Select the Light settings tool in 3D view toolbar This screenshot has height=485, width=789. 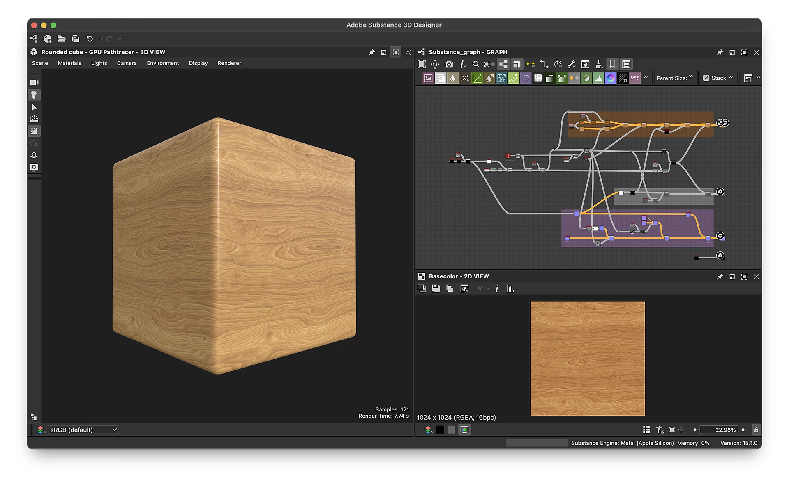click(34, 94)
